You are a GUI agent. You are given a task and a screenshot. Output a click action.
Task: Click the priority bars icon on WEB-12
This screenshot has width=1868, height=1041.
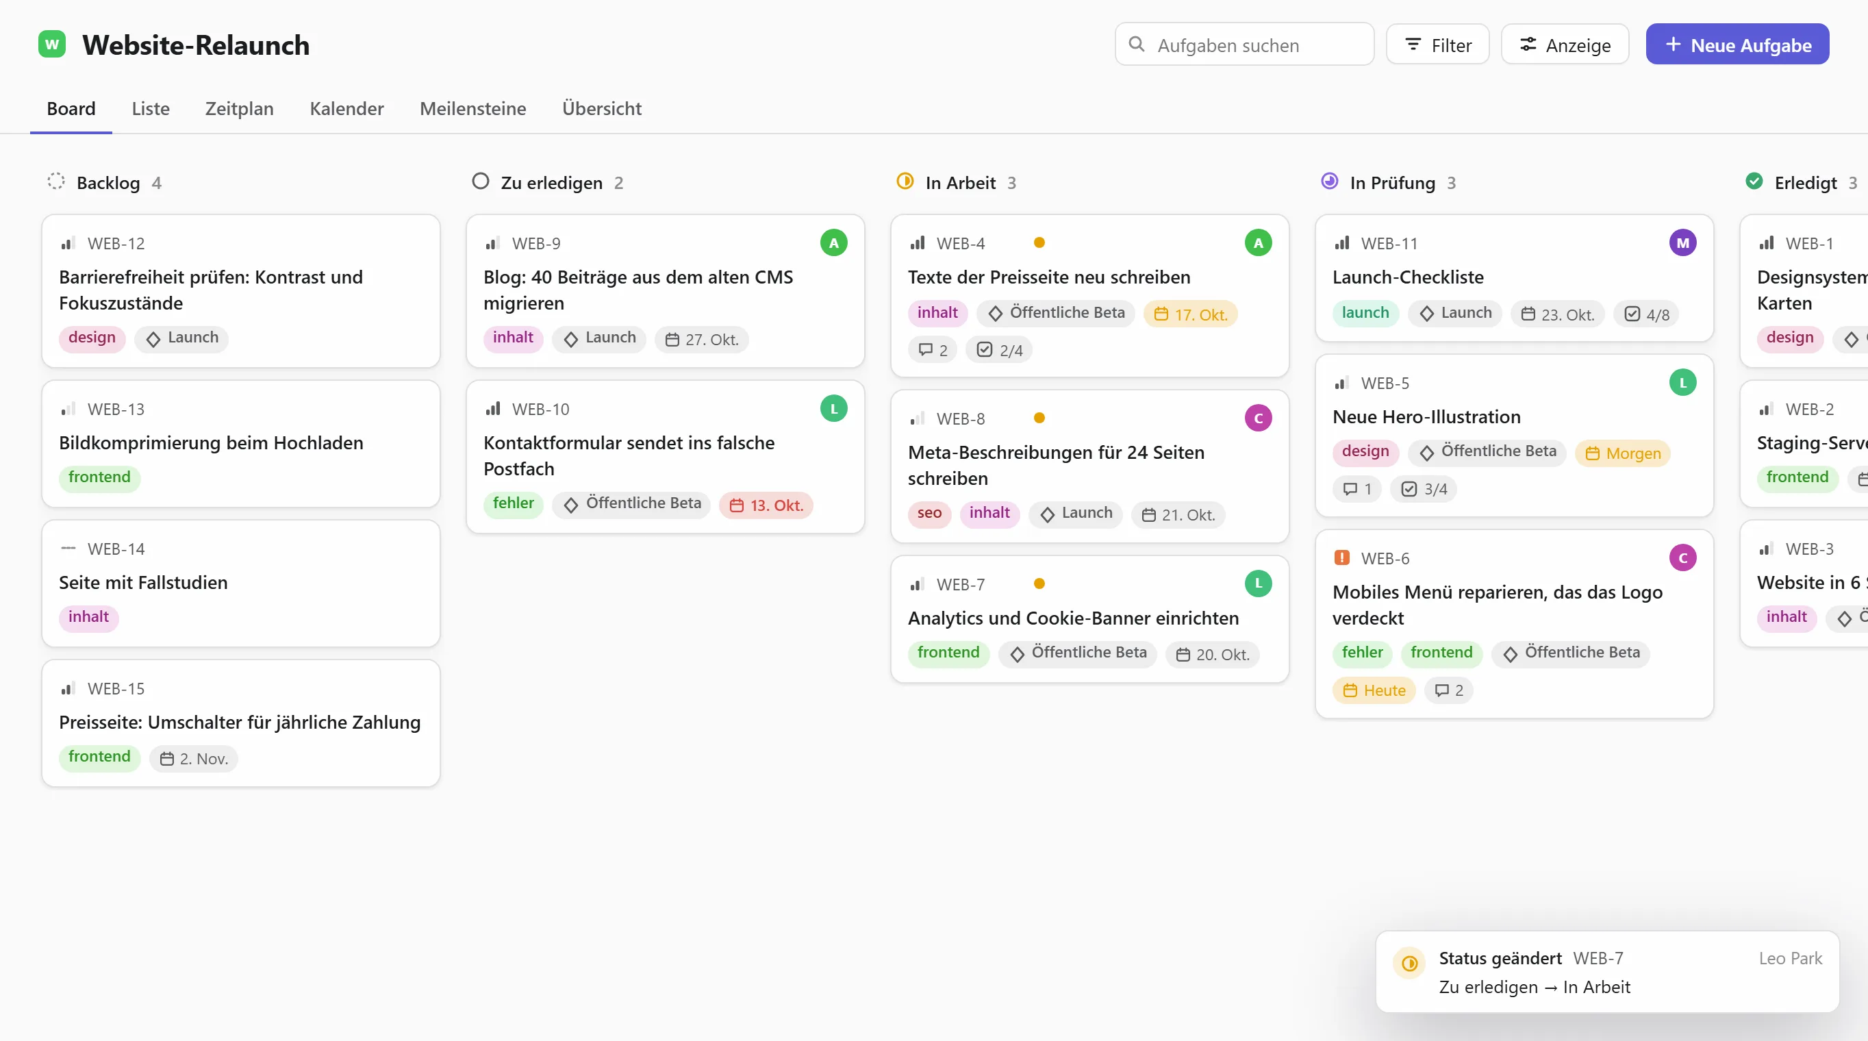pyautogui.click(x=67, y=243)
